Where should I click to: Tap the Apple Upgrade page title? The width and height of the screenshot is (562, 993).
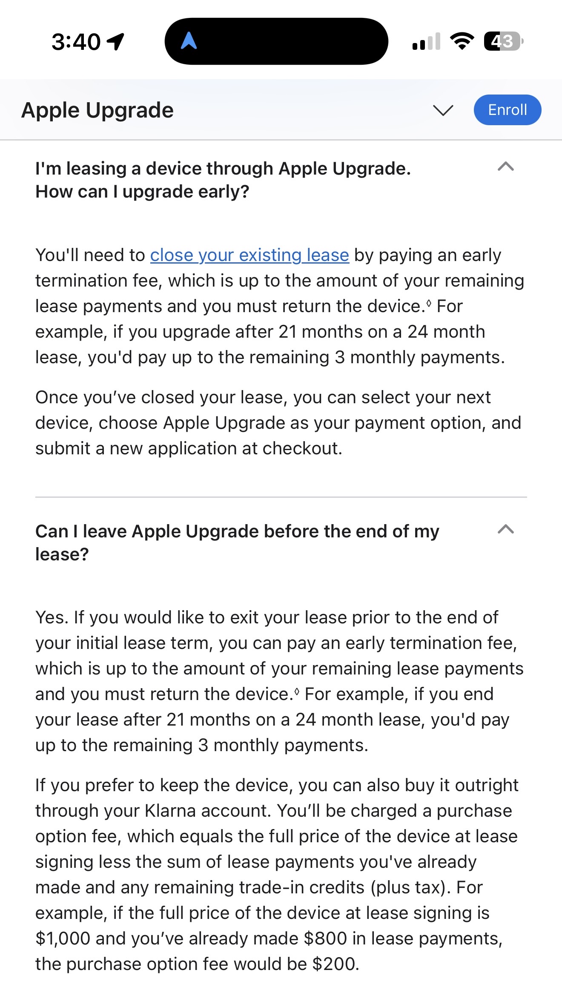97,110
